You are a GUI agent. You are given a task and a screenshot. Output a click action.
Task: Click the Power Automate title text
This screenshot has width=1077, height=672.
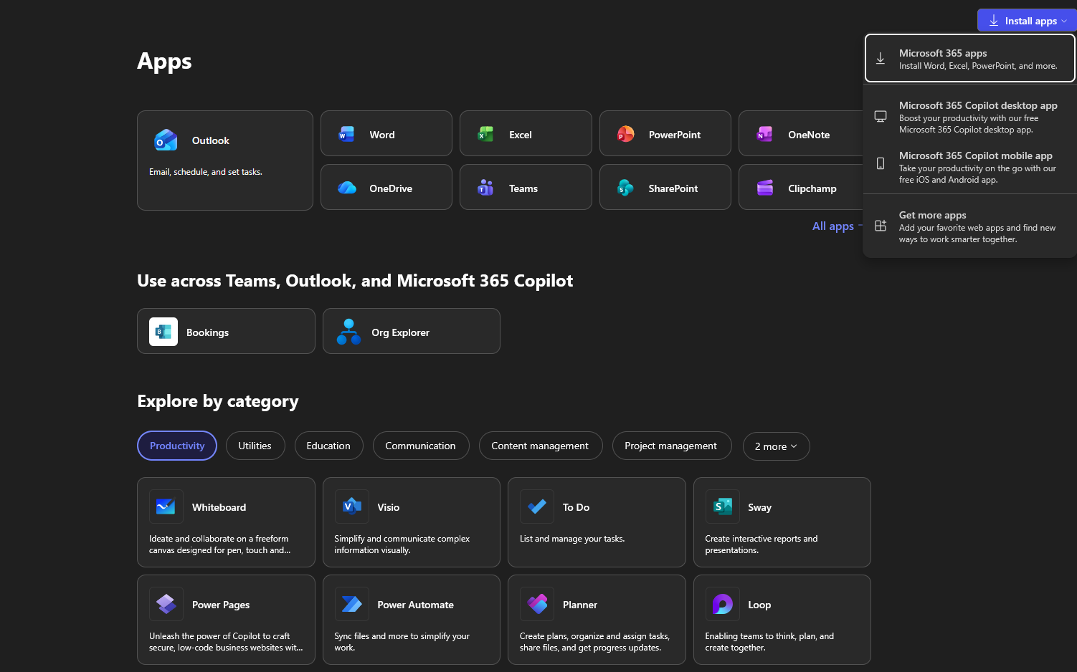click(416, 605)
